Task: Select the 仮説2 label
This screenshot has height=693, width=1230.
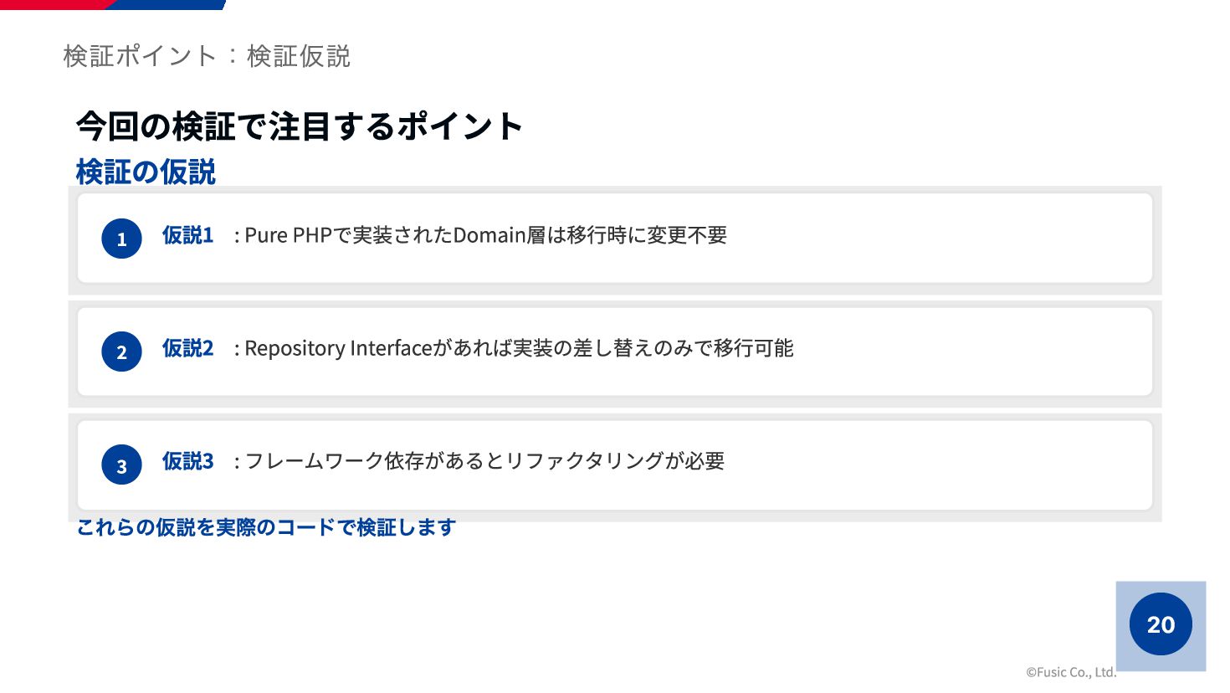Action: click(188, 348)
